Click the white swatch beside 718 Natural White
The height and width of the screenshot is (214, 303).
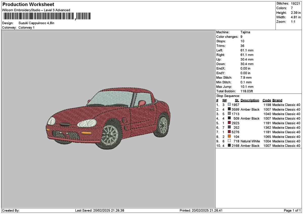229,141
